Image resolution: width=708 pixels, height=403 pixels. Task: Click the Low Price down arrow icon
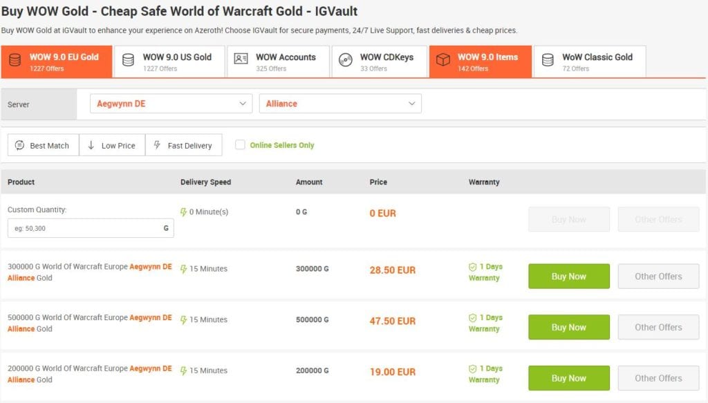(x=91, y=145)
